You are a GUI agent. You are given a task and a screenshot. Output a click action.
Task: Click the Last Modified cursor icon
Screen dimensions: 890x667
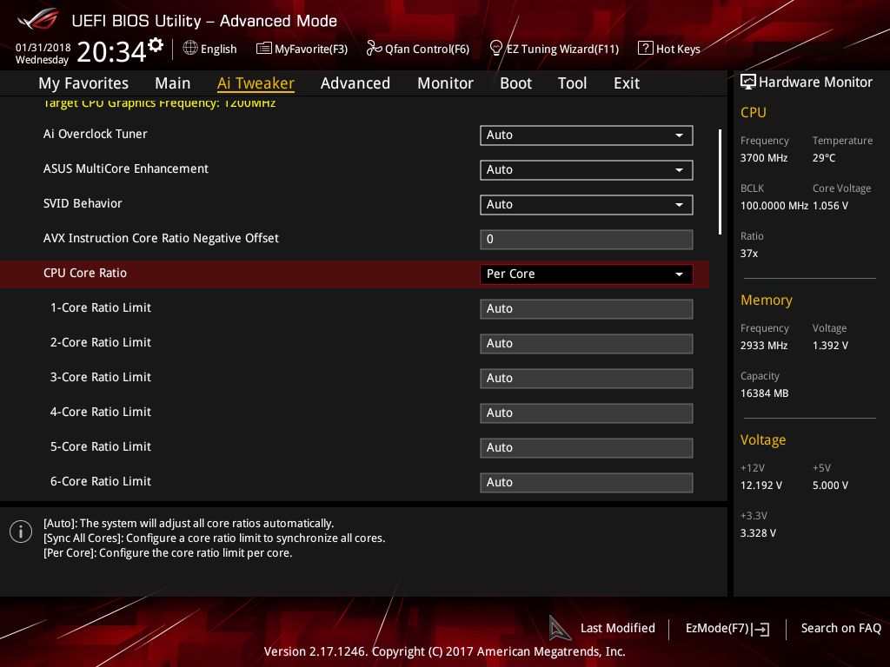click(559, 629)
